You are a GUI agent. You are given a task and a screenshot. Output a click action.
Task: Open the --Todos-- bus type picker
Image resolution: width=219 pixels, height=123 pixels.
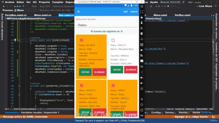[106, 25]
